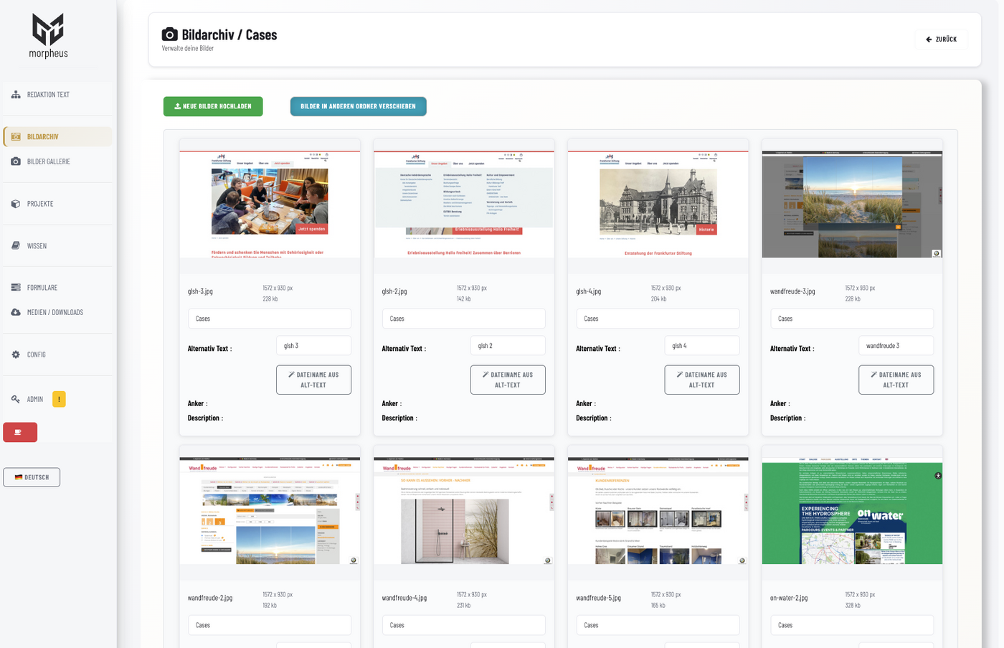
Task: Click Neue Bilder hochladen button
Action: point(213,106)
